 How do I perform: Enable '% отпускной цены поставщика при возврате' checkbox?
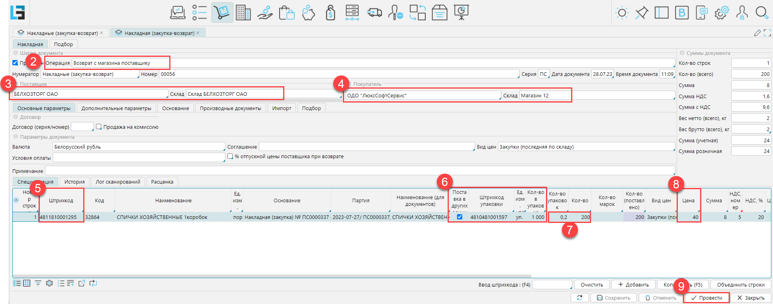click(x=230, y=157)
